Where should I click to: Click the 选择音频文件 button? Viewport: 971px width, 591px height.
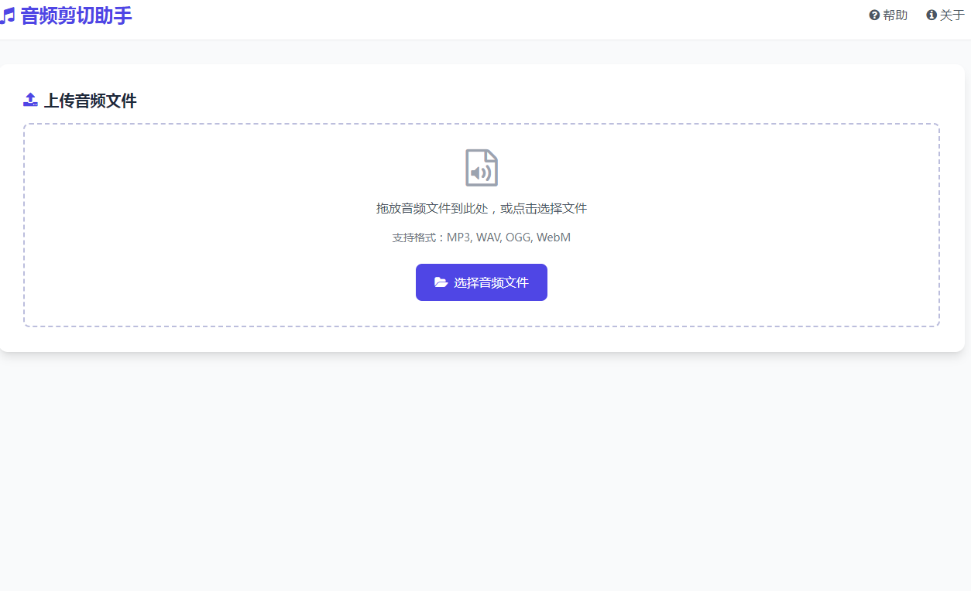[x=481, y=282]
